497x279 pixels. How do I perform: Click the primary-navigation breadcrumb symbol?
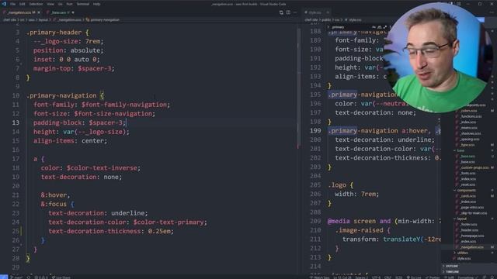(x=105, y=19)
